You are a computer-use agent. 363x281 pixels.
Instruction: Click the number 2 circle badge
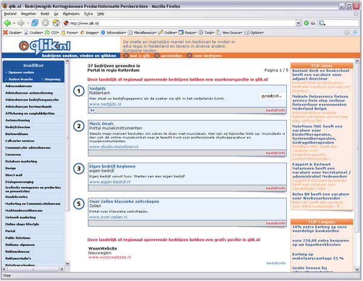79,126
